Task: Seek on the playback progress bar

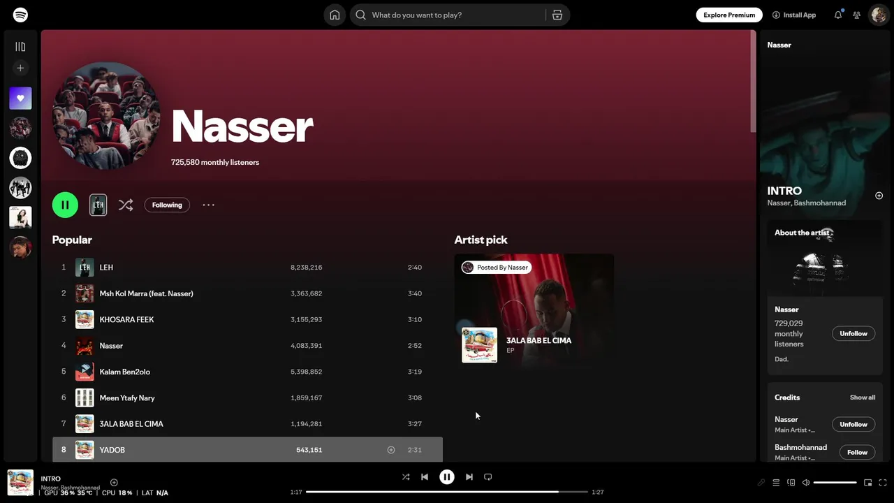Action: pyautogui.click(x=447, y=492)
